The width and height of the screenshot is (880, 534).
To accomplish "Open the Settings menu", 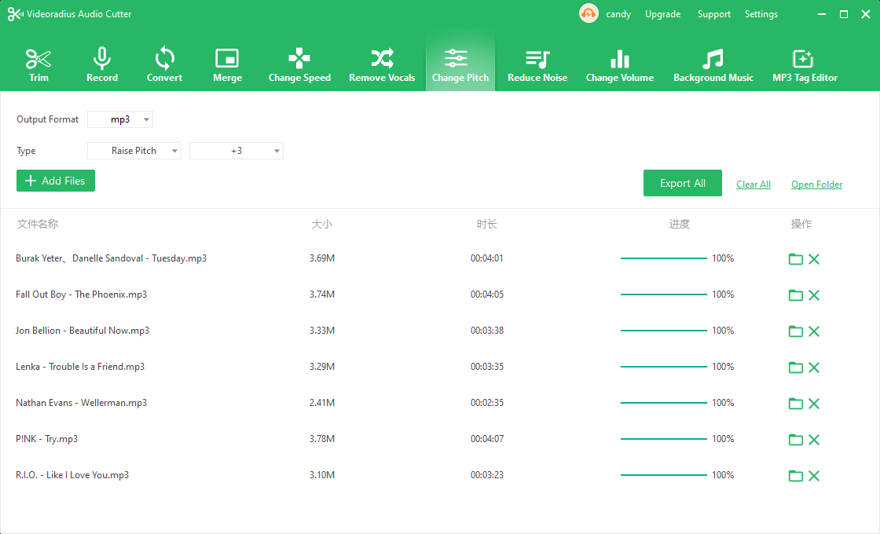I will click(x=761, y=14).
